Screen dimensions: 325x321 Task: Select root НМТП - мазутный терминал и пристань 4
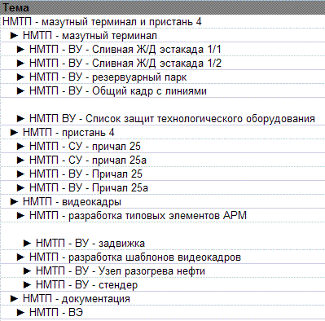coord(102,22)
